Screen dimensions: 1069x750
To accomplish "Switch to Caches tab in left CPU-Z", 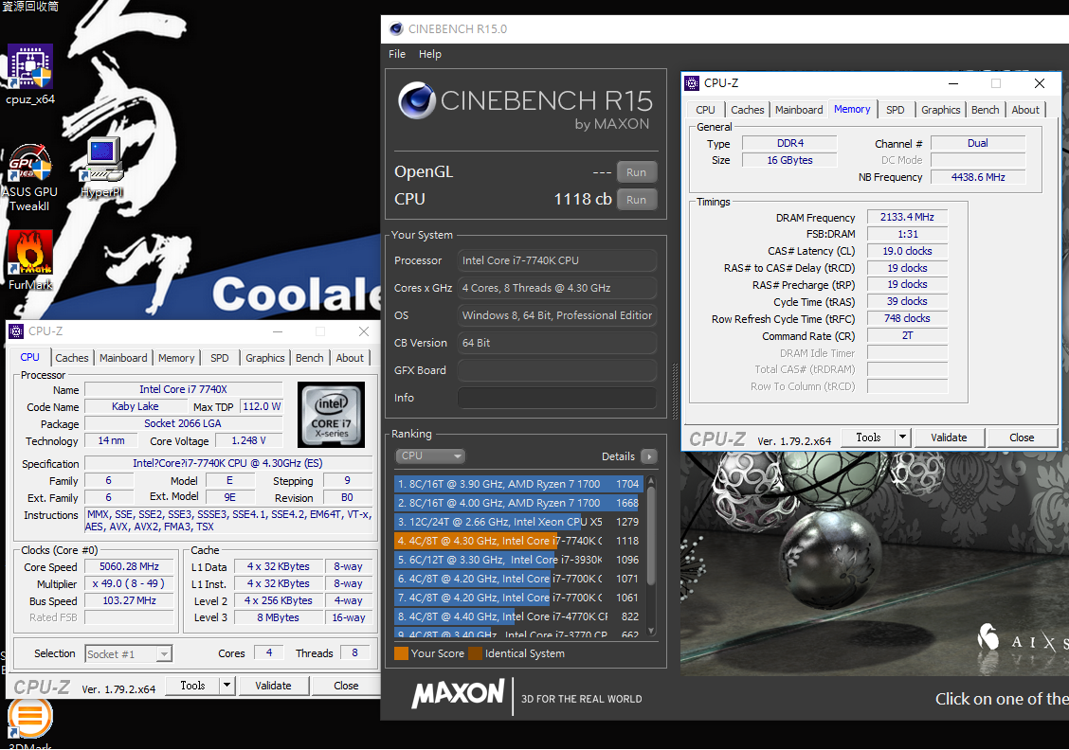I will 72,358.
